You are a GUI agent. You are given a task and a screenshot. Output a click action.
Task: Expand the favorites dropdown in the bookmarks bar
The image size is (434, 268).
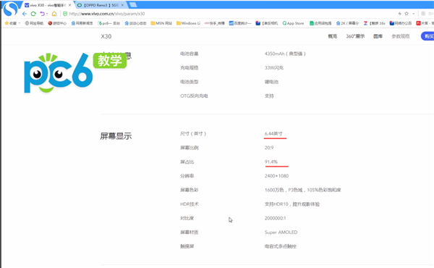(x=20, y=23)
